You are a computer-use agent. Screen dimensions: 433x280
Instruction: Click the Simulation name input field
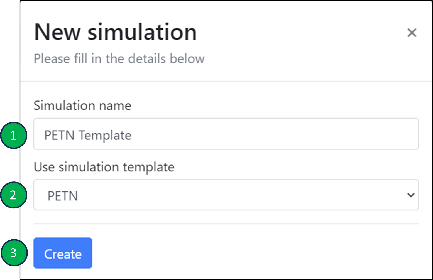(226, 134)
